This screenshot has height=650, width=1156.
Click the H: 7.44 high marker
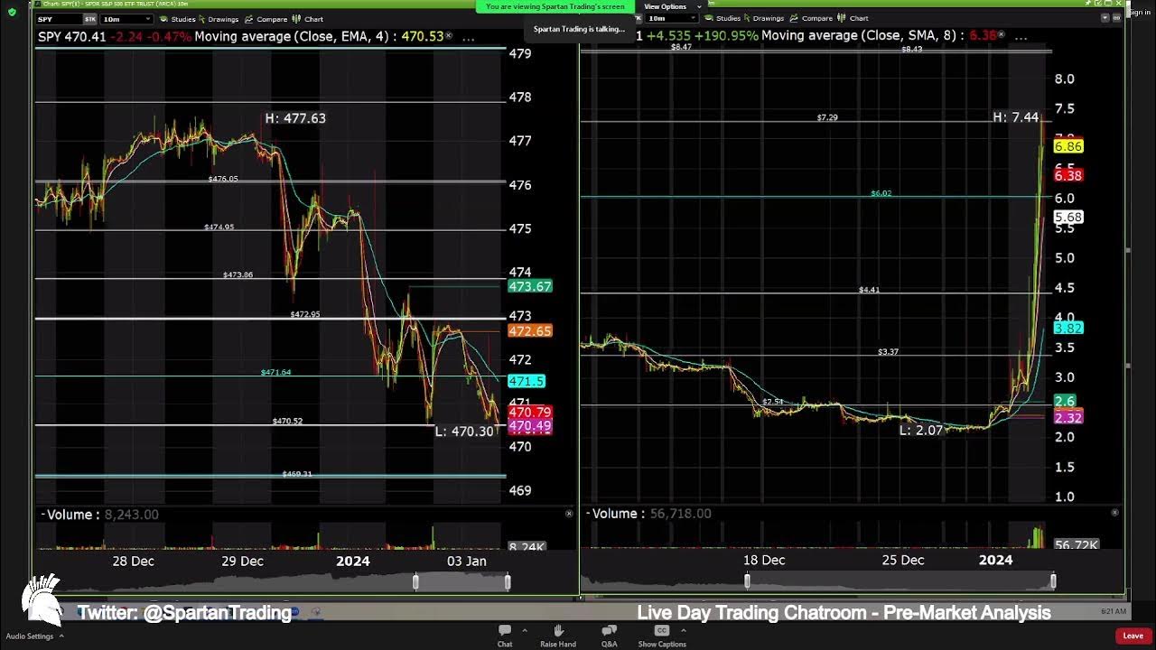click(x=1016, y=117)
